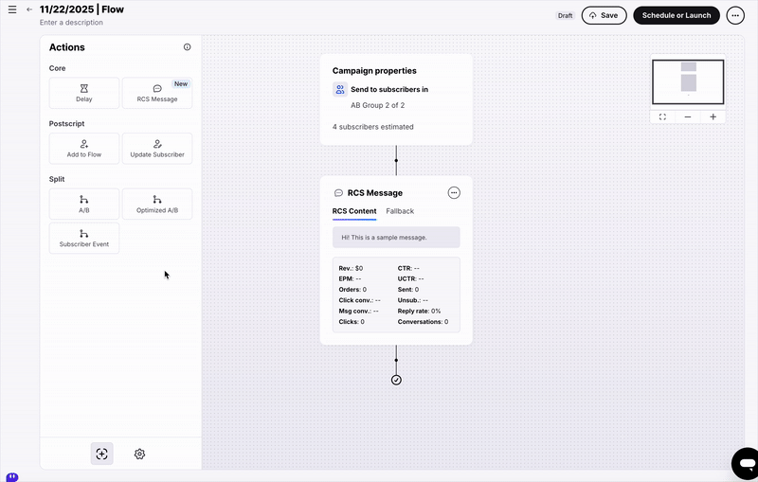Select the Update Subscriber action

pos(157,148)
